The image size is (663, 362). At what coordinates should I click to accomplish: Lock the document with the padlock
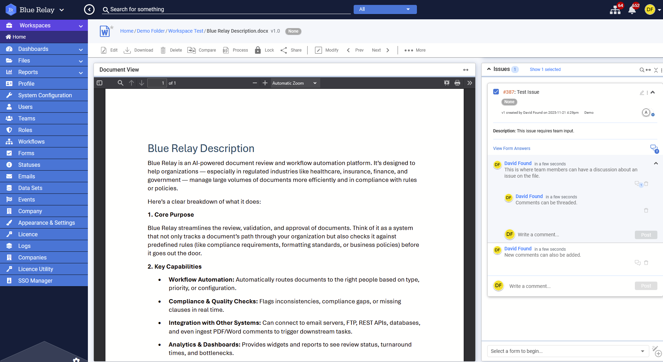coord(258,50)
